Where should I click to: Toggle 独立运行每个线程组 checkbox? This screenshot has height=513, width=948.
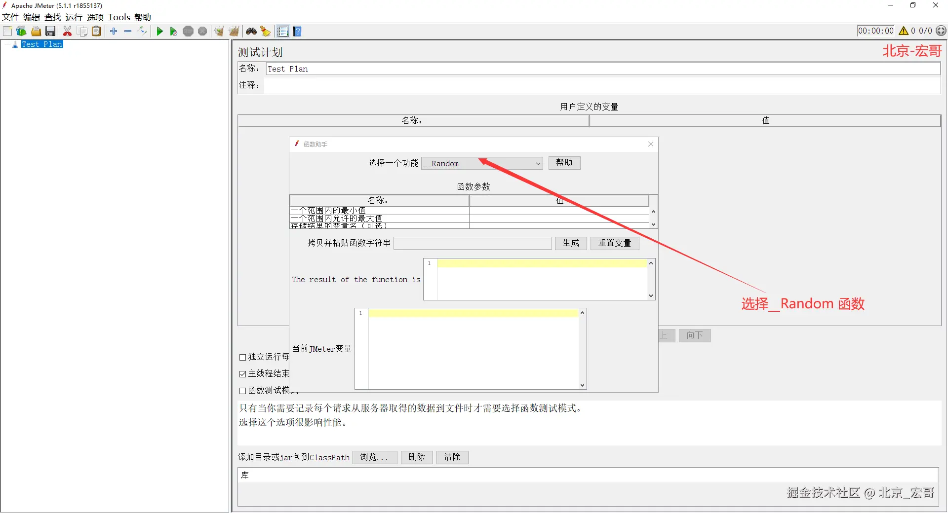242,357
